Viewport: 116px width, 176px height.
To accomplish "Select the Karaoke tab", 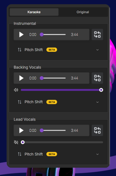I will click(x=34, y=12).
